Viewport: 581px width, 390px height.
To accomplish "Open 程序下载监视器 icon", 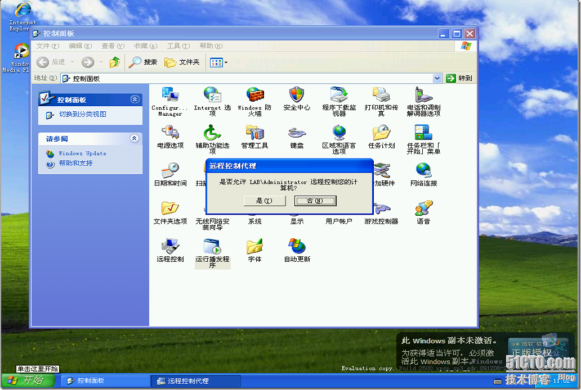I will [x=339, y=101].
